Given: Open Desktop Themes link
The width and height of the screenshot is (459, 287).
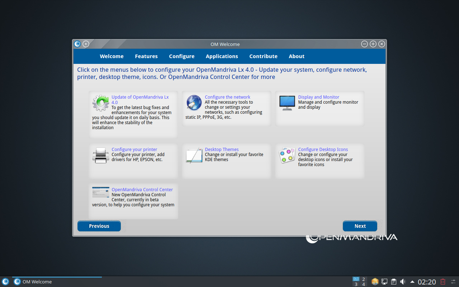Looking at the screenshot, I should tap(222, 150).
